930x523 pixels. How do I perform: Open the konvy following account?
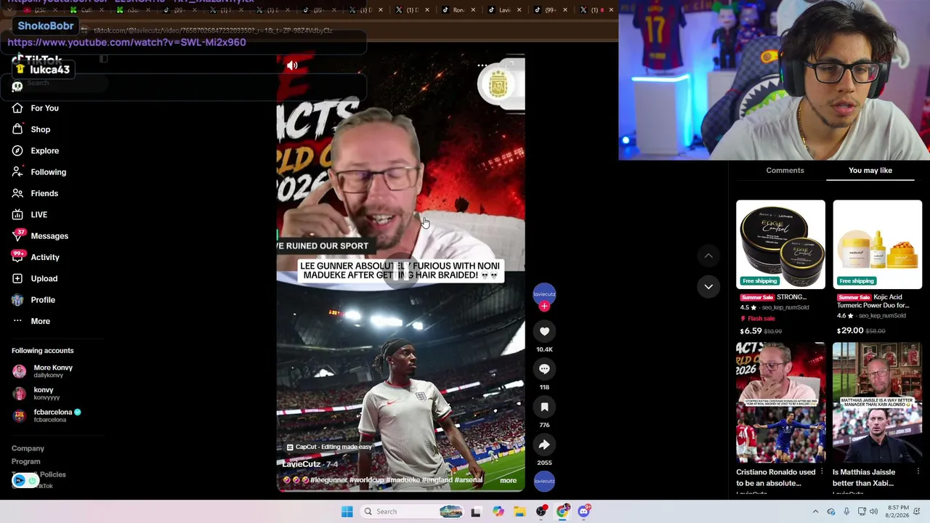coord(36,394)
